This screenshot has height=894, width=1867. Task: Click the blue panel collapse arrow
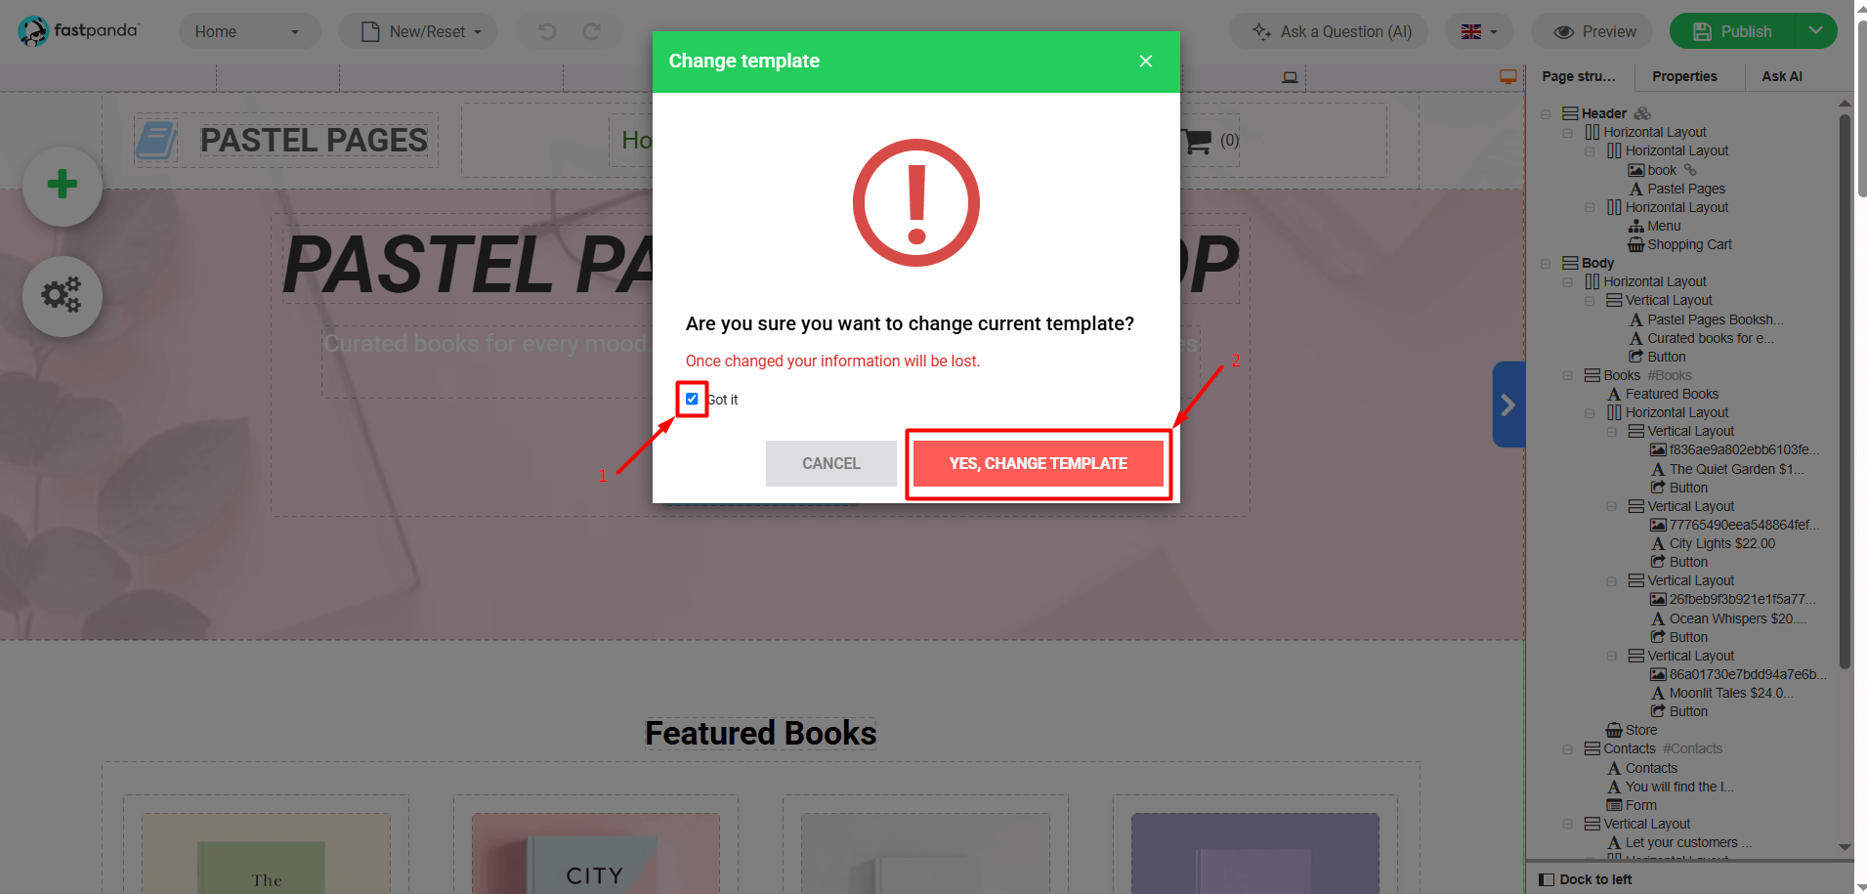(x=1507, y=404)
